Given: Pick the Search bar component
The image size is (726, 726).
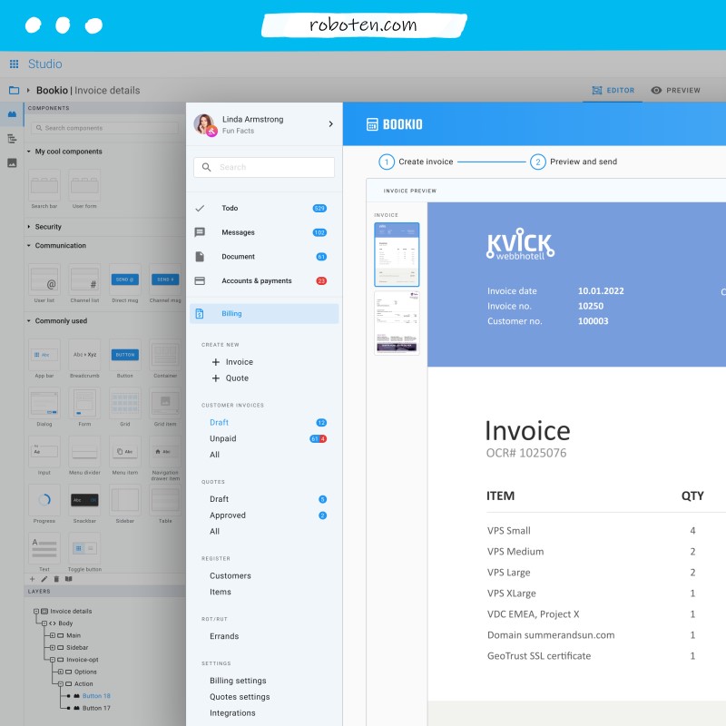Looking at the screenshot, I should point(44,189).
